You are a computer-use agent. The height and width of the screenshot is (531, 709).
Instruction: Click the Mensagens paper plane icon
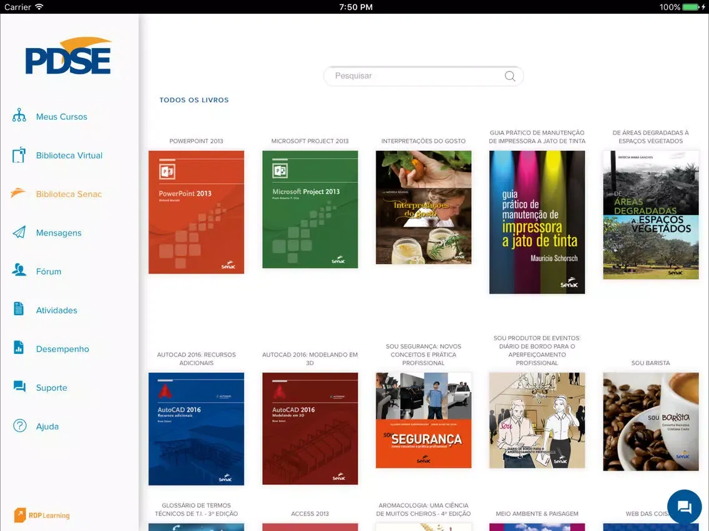[19, 232]
